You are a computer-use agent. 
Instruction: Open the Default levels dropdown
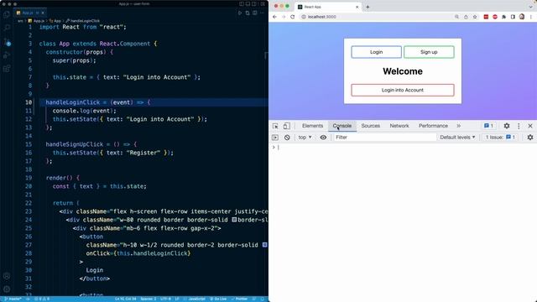click(x=457, y=138)
